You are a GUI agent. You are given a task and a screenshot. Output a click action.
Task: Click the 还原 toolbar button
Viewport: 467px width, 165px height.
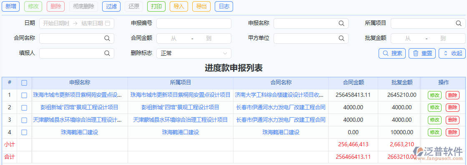[x=134, y=7]
